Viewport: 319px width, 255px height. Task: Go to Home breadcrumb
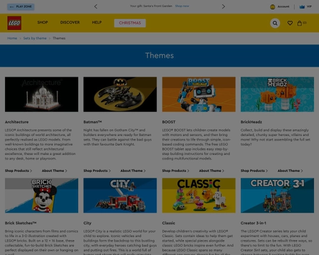pyautogui.click(x=12, y=38)
